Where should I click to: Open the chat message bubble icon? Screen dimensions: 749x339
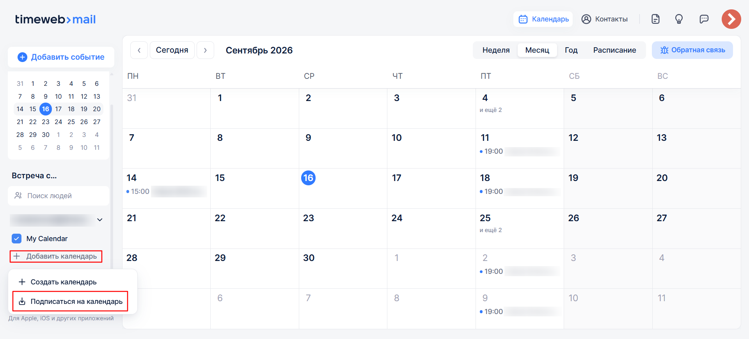(704, 19)
